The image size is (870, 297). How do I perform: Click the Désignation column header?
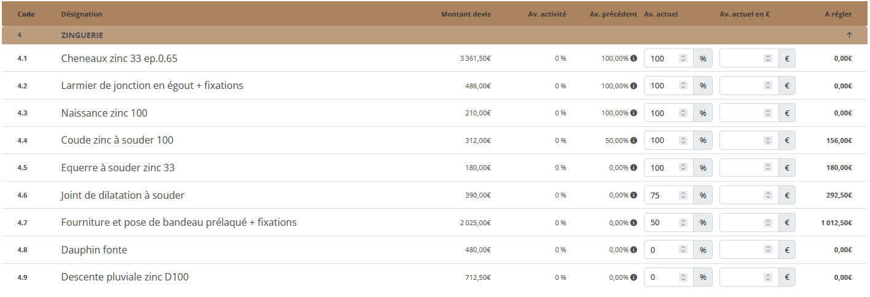coord(82,14)
